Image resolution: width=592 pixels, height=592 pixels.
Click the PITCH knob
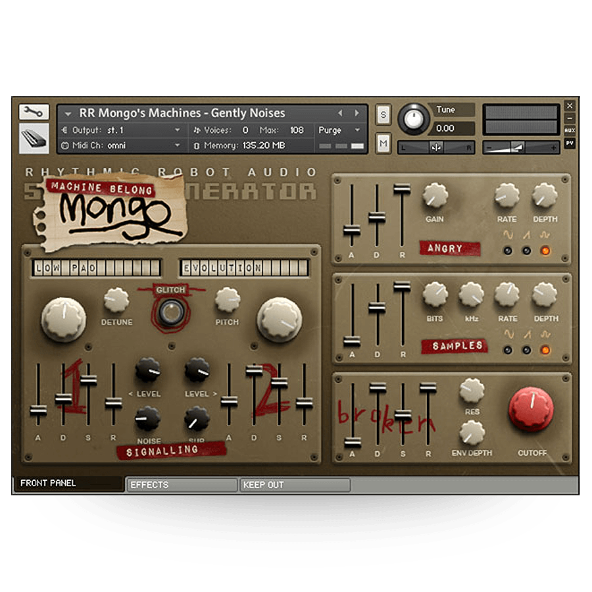[228, 300]
